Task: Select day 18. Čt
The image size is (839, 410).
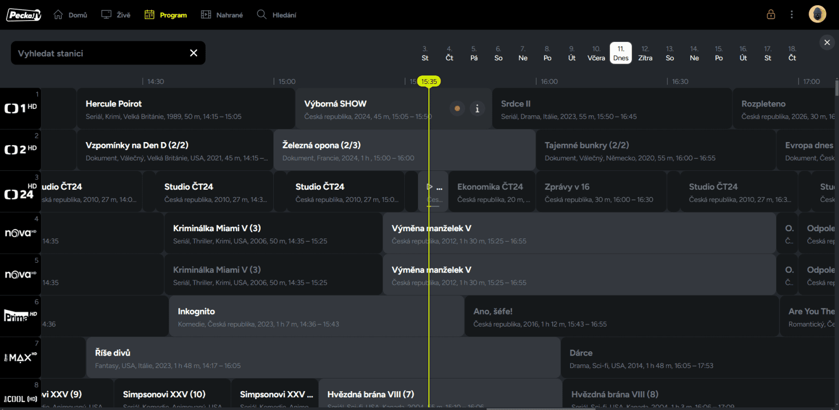Action: (x=792, y=53)
